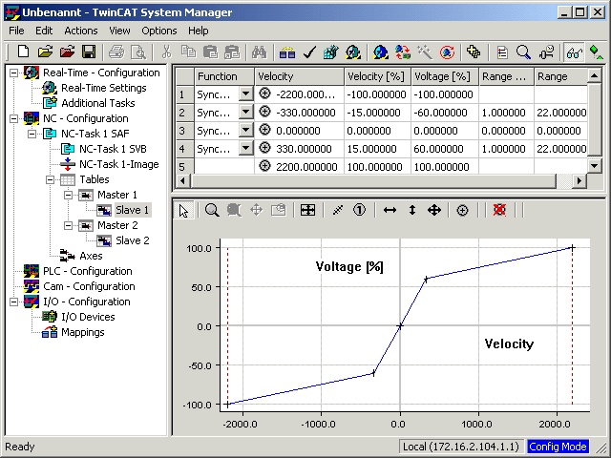Click the vertical scaling arrow icon

pos(412,210)
